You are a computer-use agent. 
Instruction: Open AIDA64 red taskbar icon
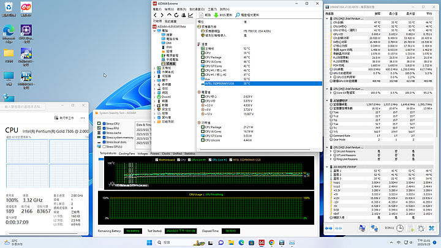[x=262, y=242]
